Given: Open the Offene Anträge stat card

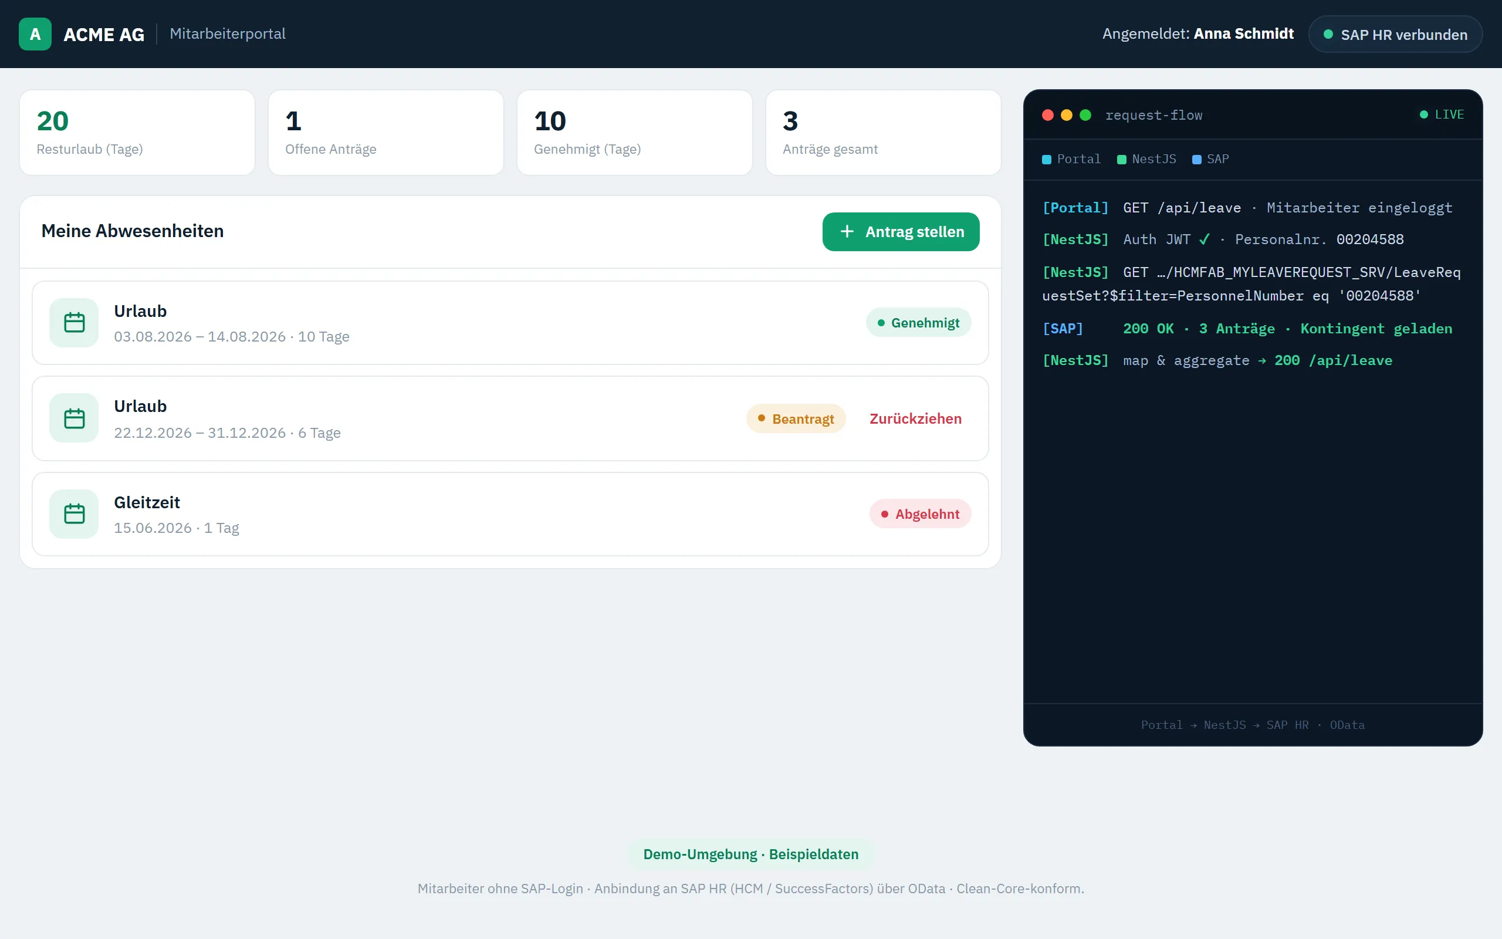Looking at the screenshot, I should pyautogui.click(x=385, y=133).
